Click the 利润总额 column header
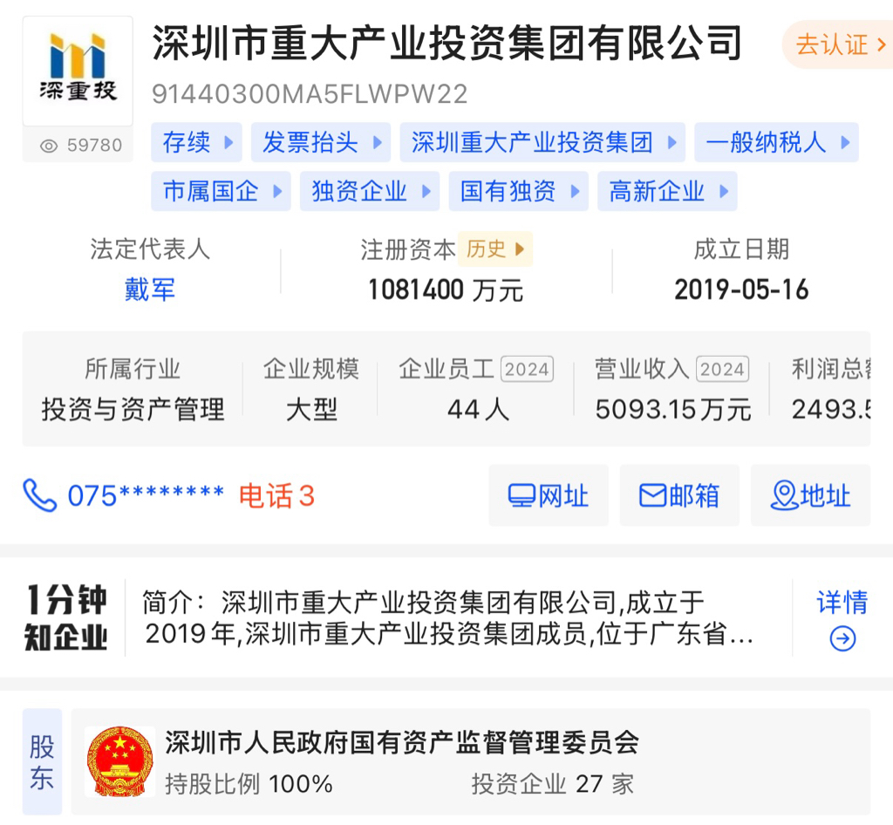893x825 pixels. [831, 369]
